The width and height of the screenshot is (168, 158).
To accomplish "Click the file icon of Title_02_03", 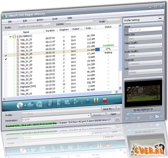I will [18, 83].
